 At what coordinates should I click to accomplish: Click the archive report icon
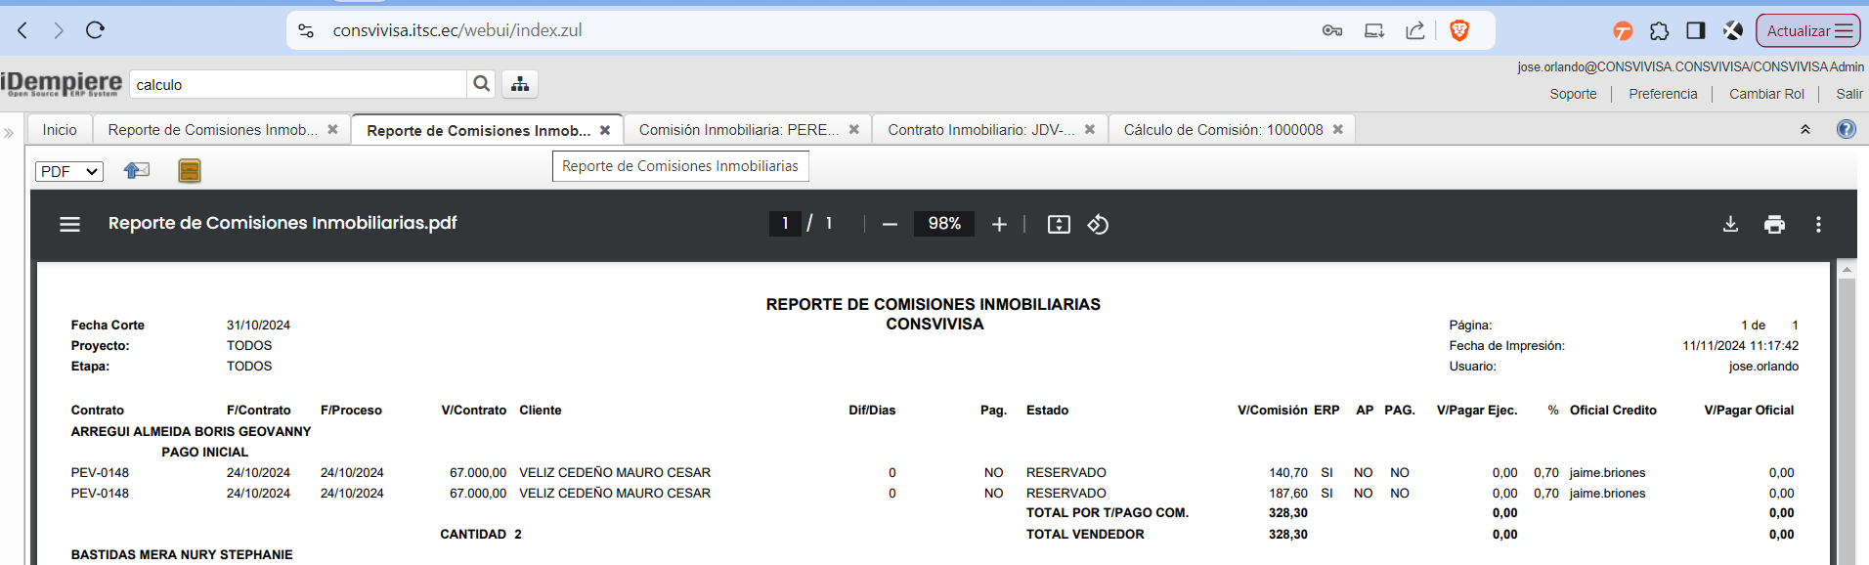[x=190, y=171]
